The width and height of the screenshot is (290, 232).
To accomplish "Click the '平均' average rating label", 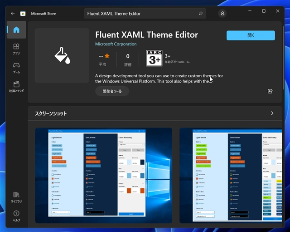I will [x=102, y=64].
